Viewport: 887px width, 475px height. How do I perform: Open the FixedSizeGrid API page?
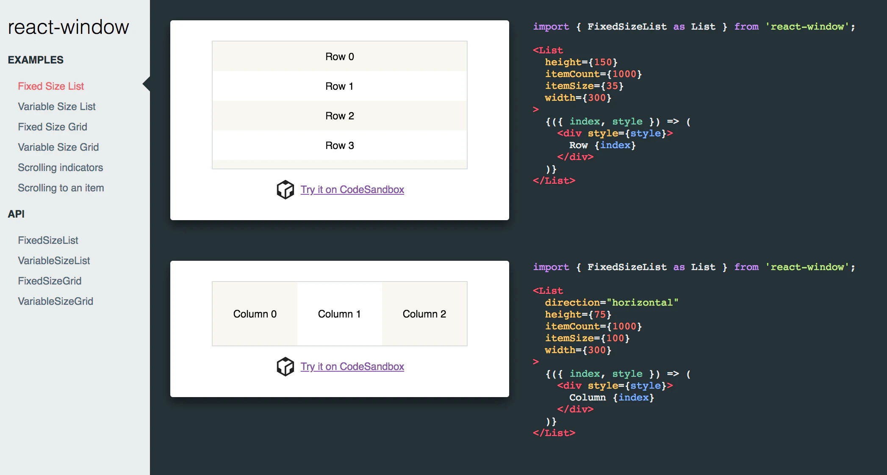(50, 281)
